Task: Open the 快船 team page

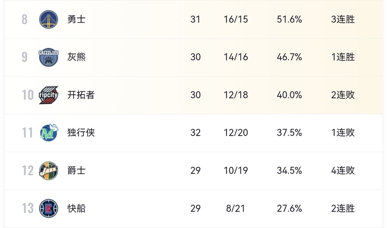Action: [x=76, y=208]
